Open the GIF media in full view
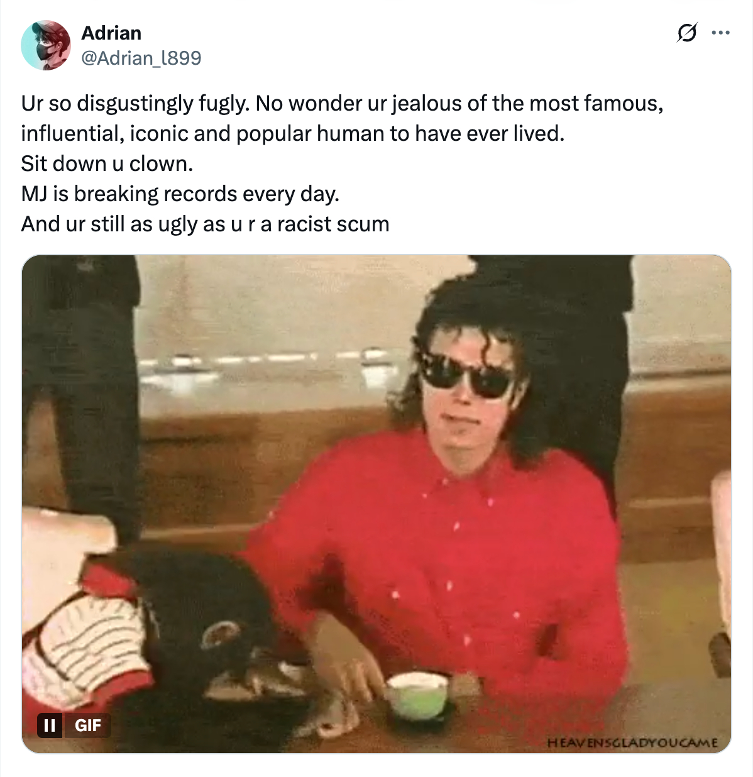 coord(376,504)
